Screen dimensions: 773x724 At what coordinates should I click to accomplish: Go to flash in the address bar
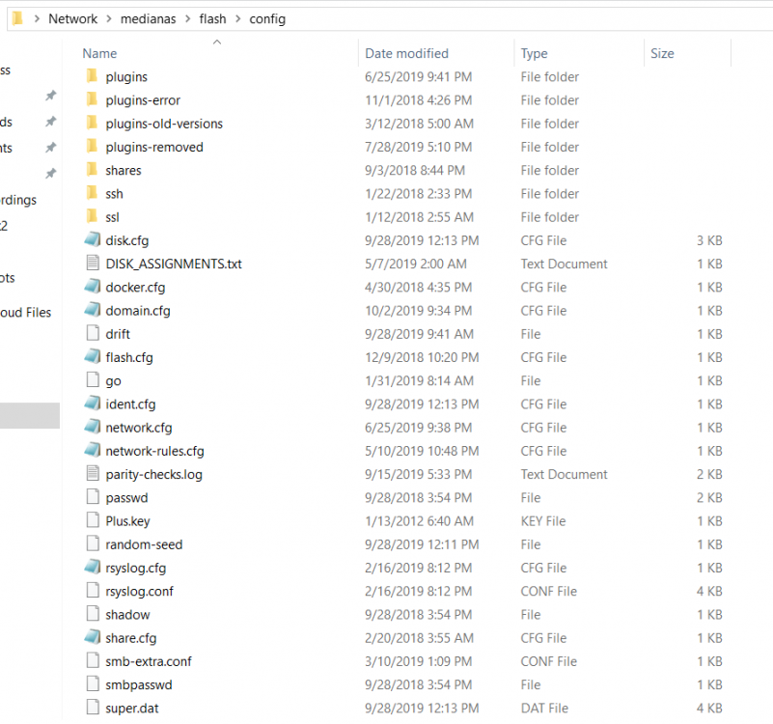(x=212, y=18)
